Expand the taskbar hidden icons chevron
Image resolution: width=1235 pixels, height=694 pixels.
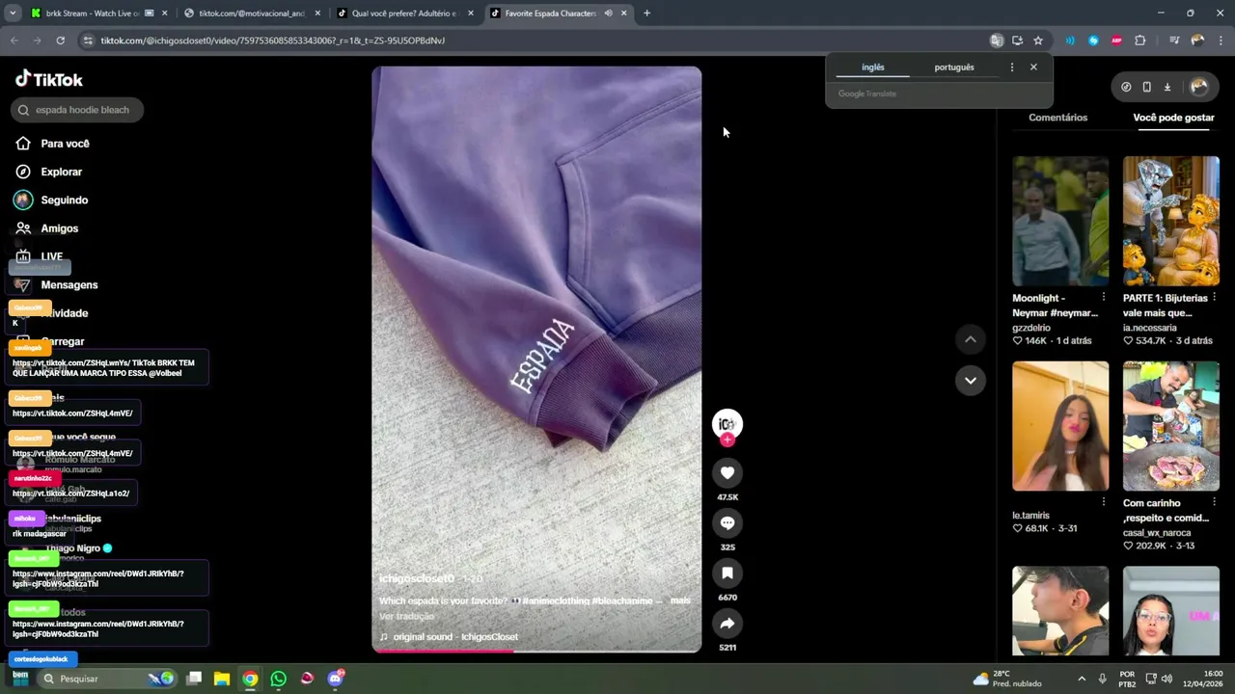[1082, 679]
